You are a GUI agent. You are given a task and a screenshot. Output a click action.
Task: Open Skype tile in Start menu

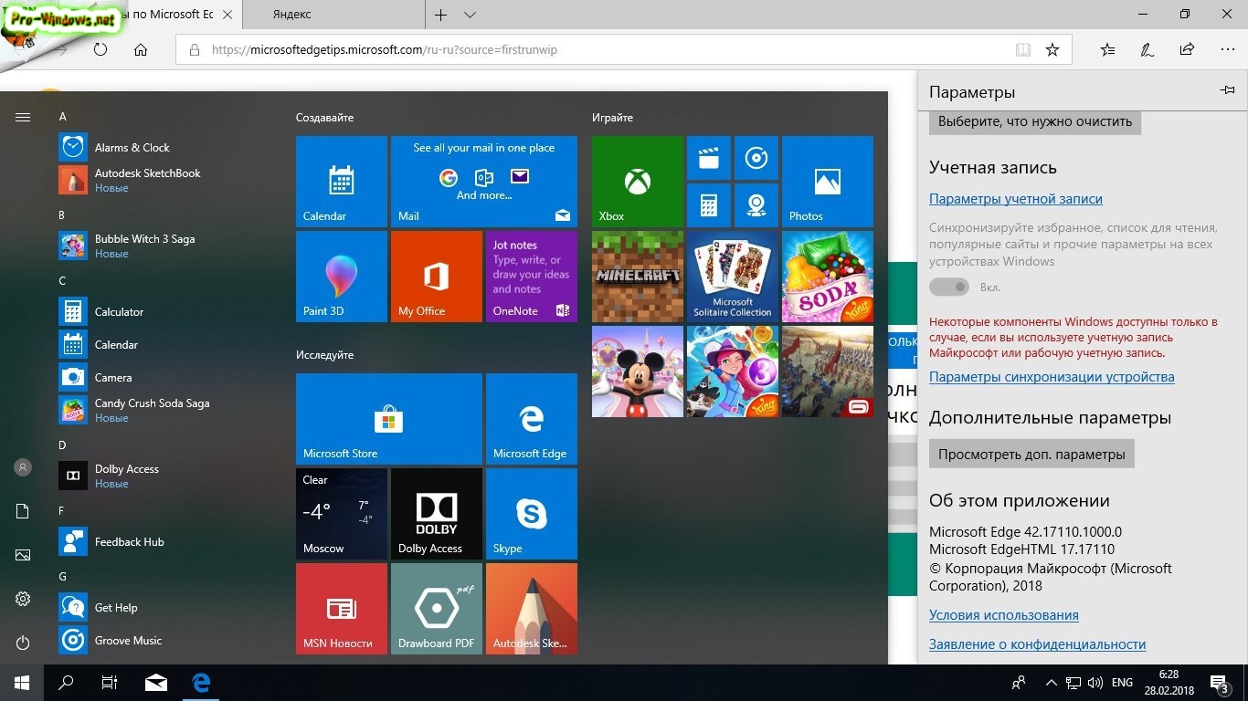pyautogui.click(x=531, y=513)
